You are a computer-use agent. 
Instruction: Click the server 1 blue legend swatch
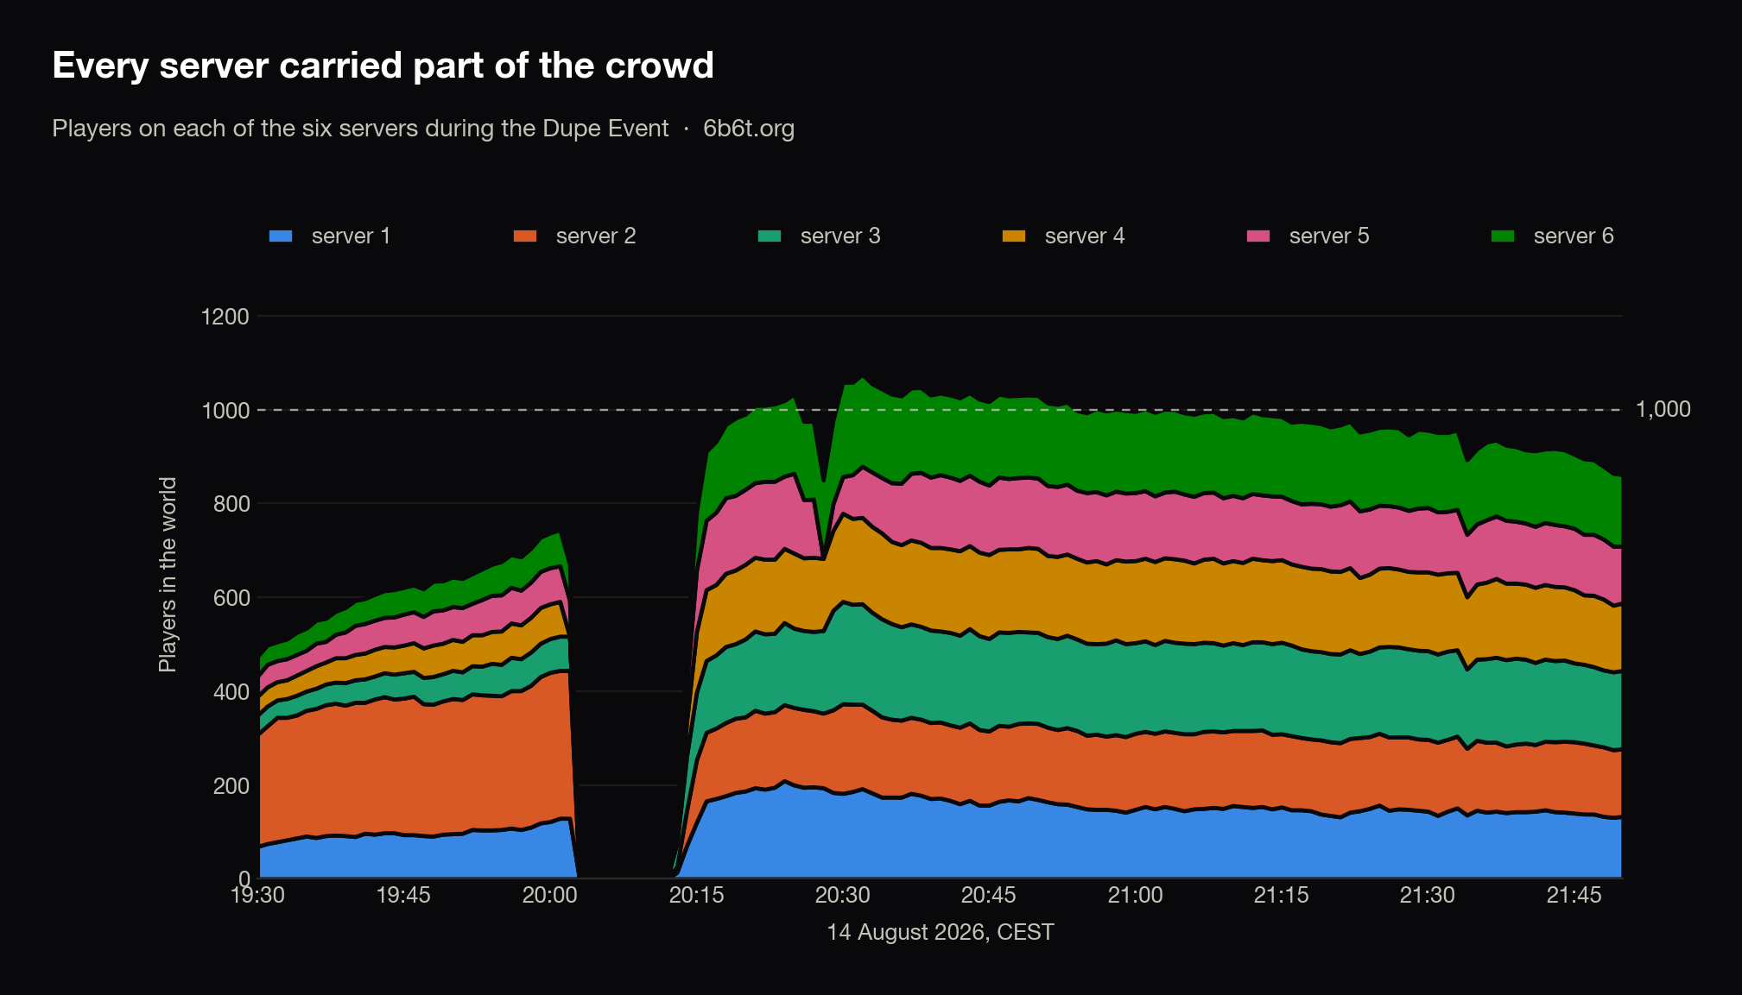coord(281,236)
